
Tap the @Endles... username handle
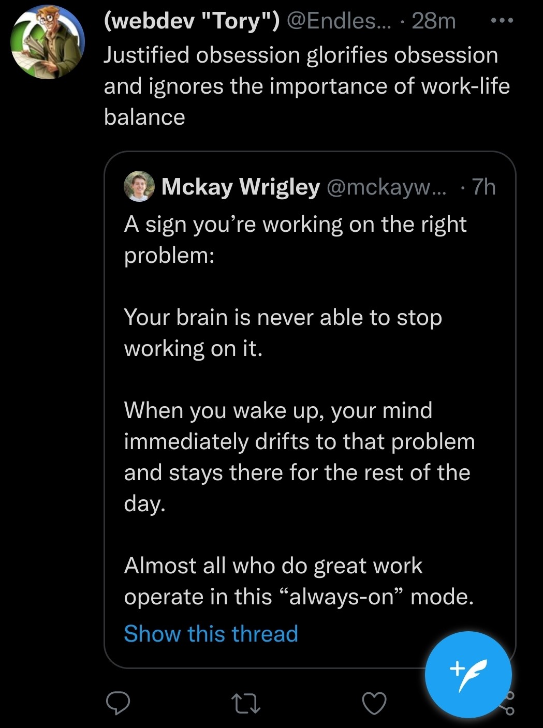339,21
